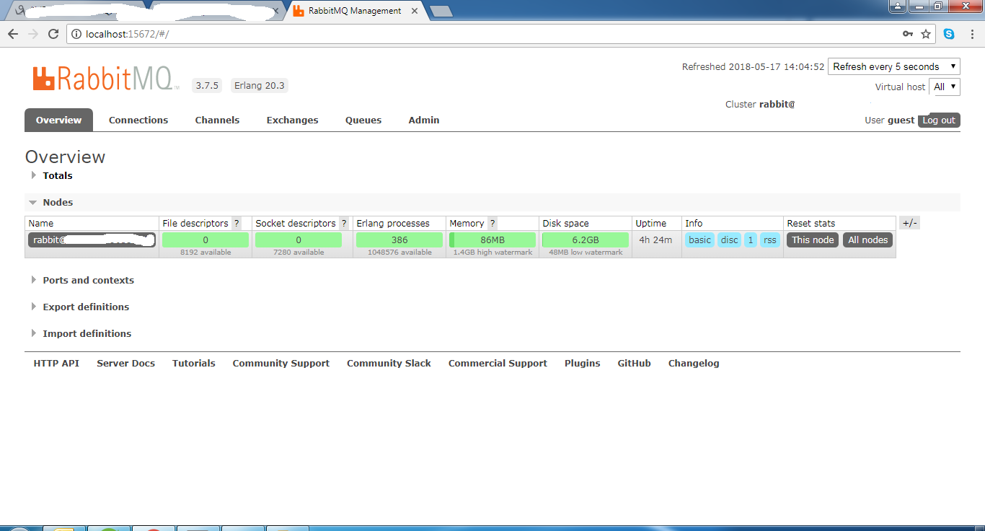Bookmark this page with the star icon
985x531 pixels.
coord(926,34)
